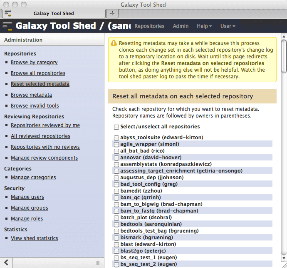
Task: Click the favicon on the browser tab
Action: pyautogui.click(x=7, y=13)
